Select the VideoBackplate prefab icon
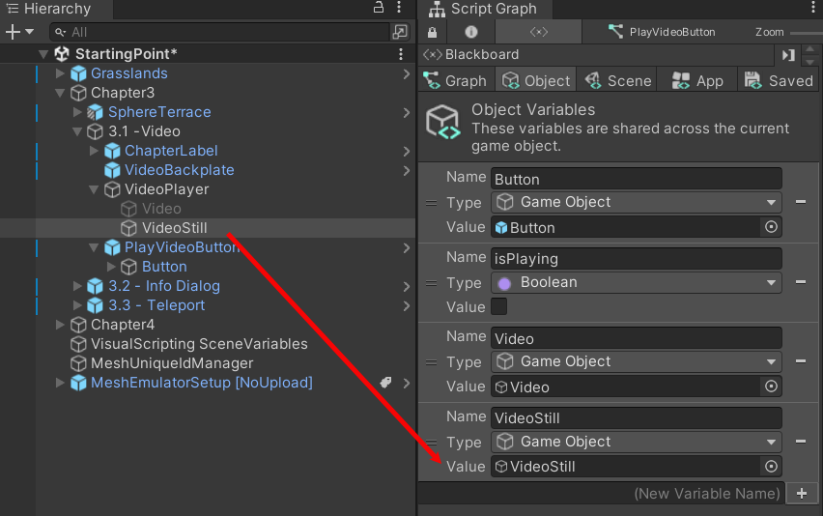Viewport: 823px width, 516px height. tap(112, 170)
